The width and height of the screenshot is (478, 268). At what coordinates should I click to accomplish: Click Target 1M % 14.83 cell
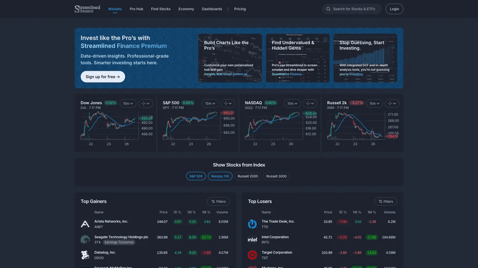click(372, 253)
